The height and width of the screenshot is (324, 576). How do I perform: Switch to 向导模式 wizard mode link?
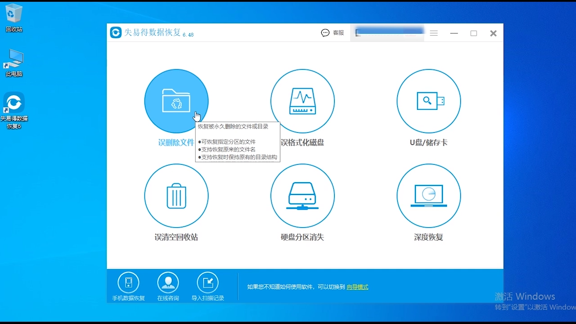point(357,287)
